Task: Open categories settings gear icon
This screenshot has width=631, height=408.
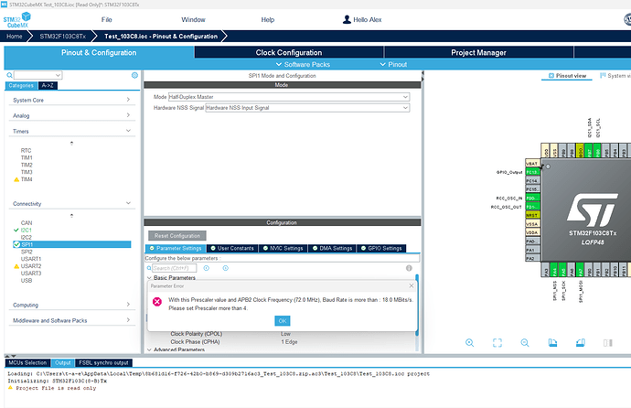Action: click(x=134, y=75)
